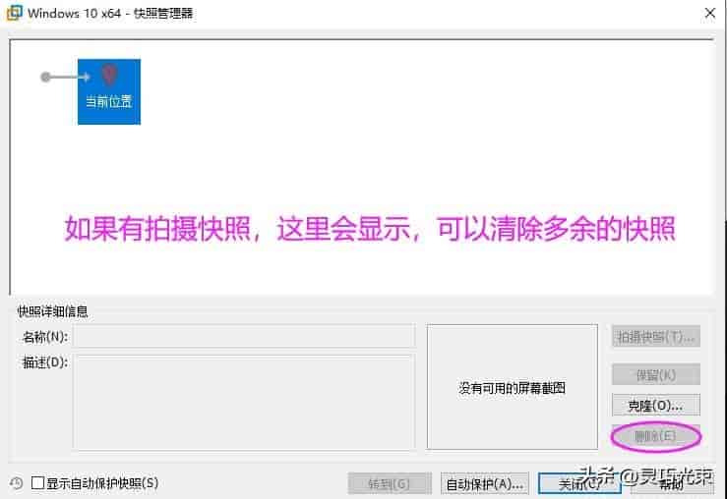
Task: Open the 克隆(O)... clone dialog
Action: tap(655, 406)
